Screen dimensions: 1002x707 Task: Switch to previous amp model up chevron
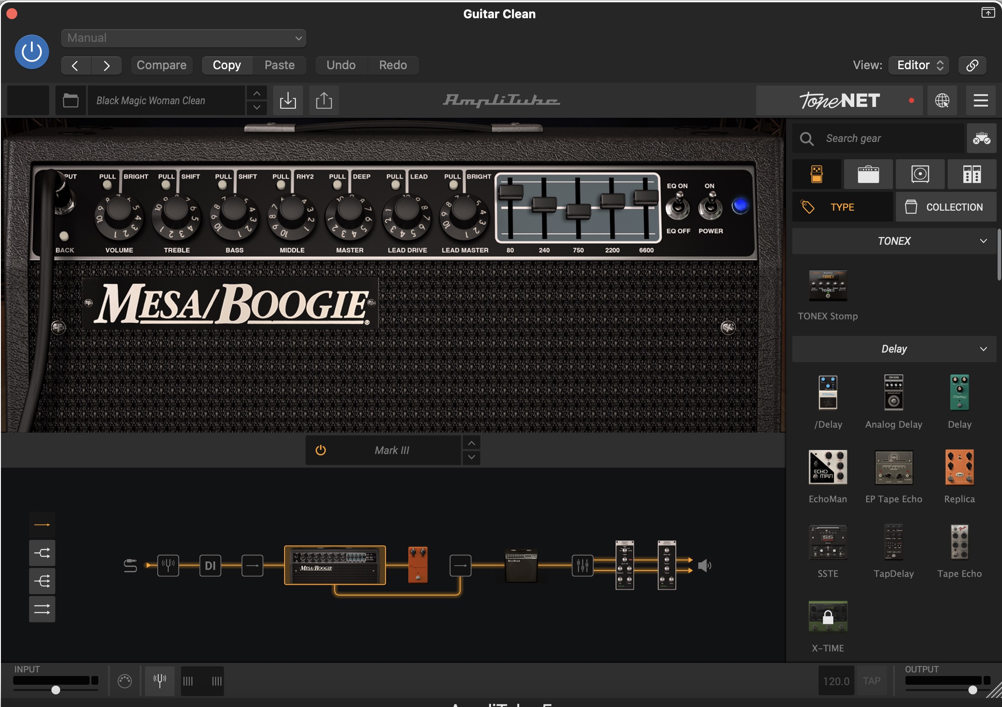[471, 443]
